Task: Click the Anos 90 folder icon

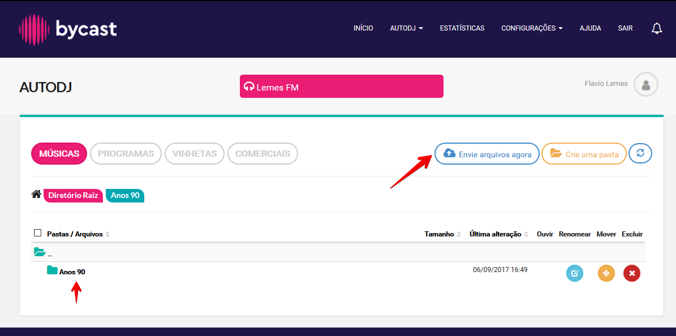Action: pos(52,270)
